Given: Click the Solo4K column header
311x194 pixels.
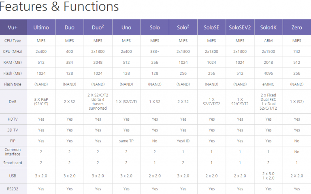Looking at the screenshot, I should click(x=268, y=27).
